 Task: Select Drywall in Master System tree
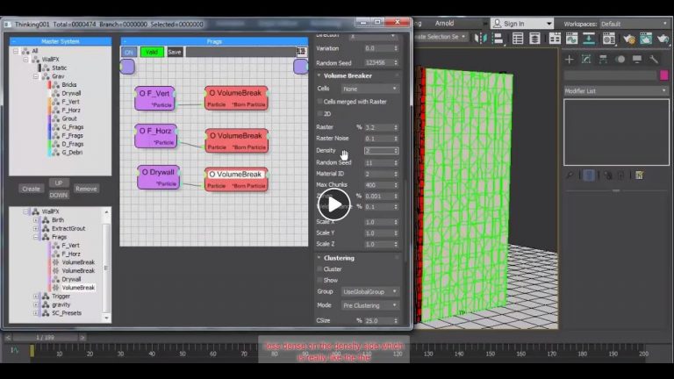pyautogui.click(x=71, y=93)
